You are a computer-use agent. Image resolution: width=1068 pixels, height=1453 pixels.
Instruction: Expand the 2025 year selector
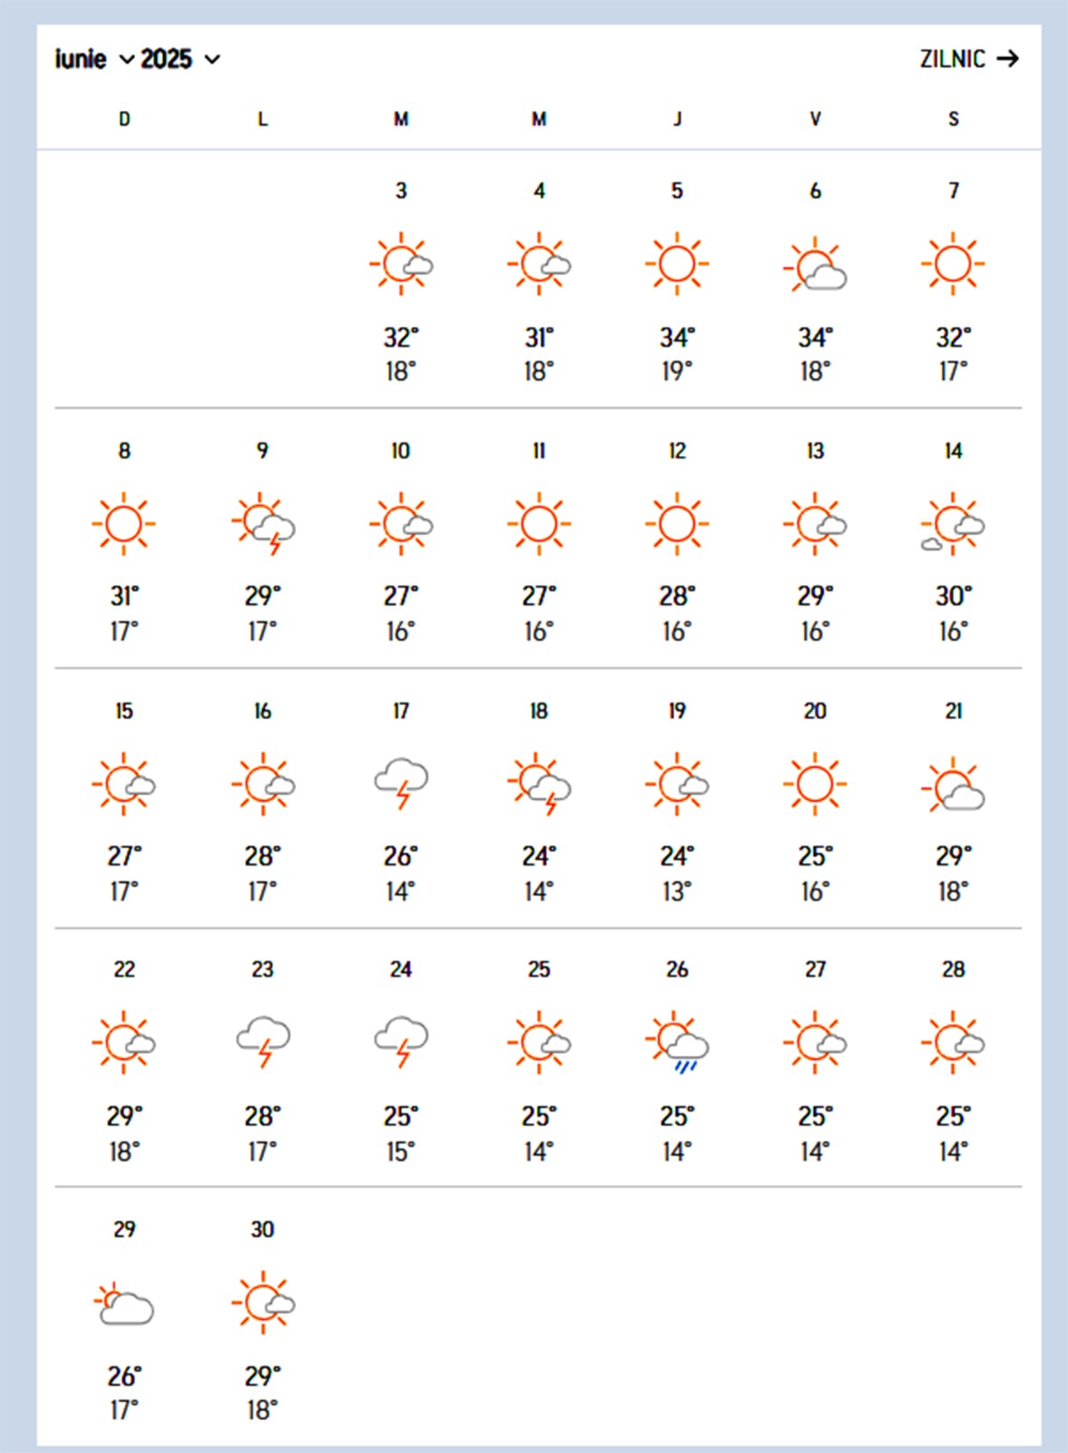tap(180, 60)
